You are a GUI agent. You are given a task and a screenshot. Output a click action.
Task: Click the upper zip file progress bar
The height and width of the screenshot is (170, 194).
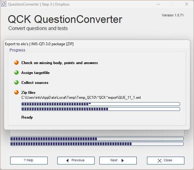point(101,104)
